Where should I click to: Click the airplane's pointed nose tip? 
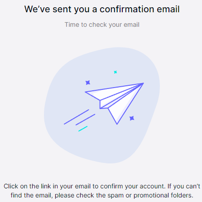pos(143,83)
